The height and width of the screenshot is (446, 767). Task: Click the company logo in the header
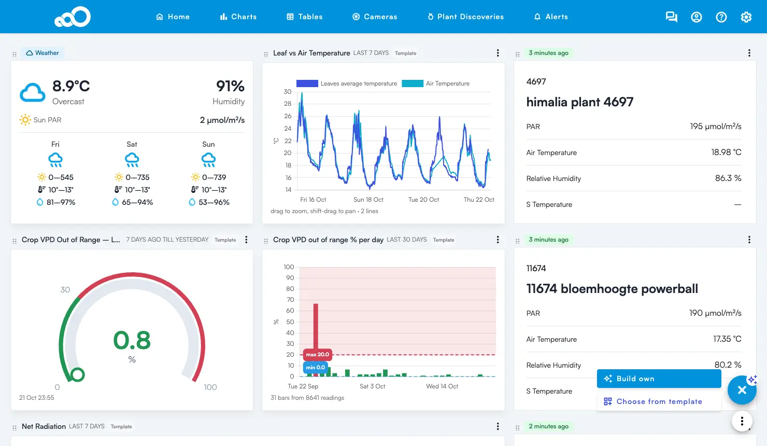pyautogui.click(x=73, y=17)
